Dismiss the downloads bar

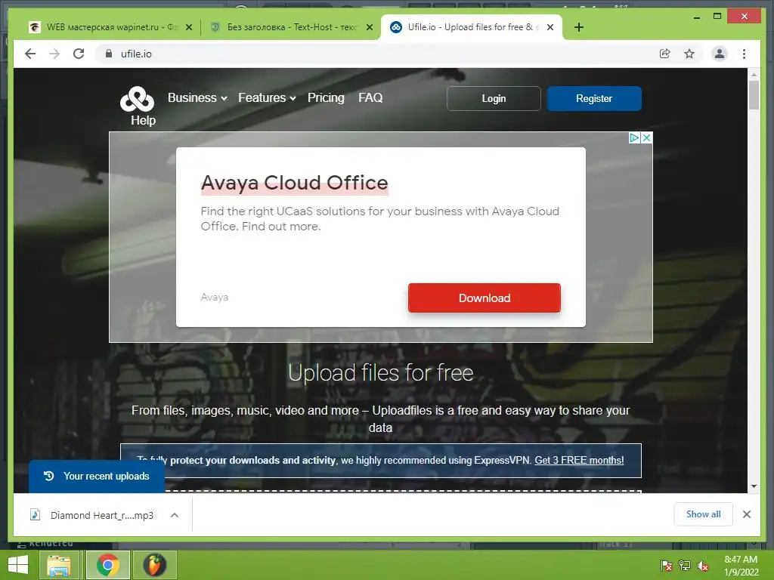click(x=746, y=514)
